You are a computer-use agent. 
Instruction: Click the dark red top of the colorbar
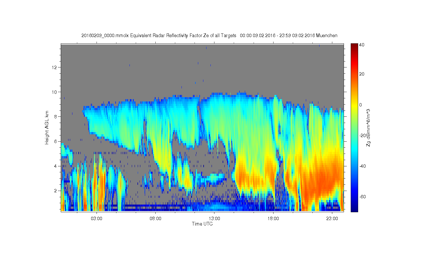[354, 46]
